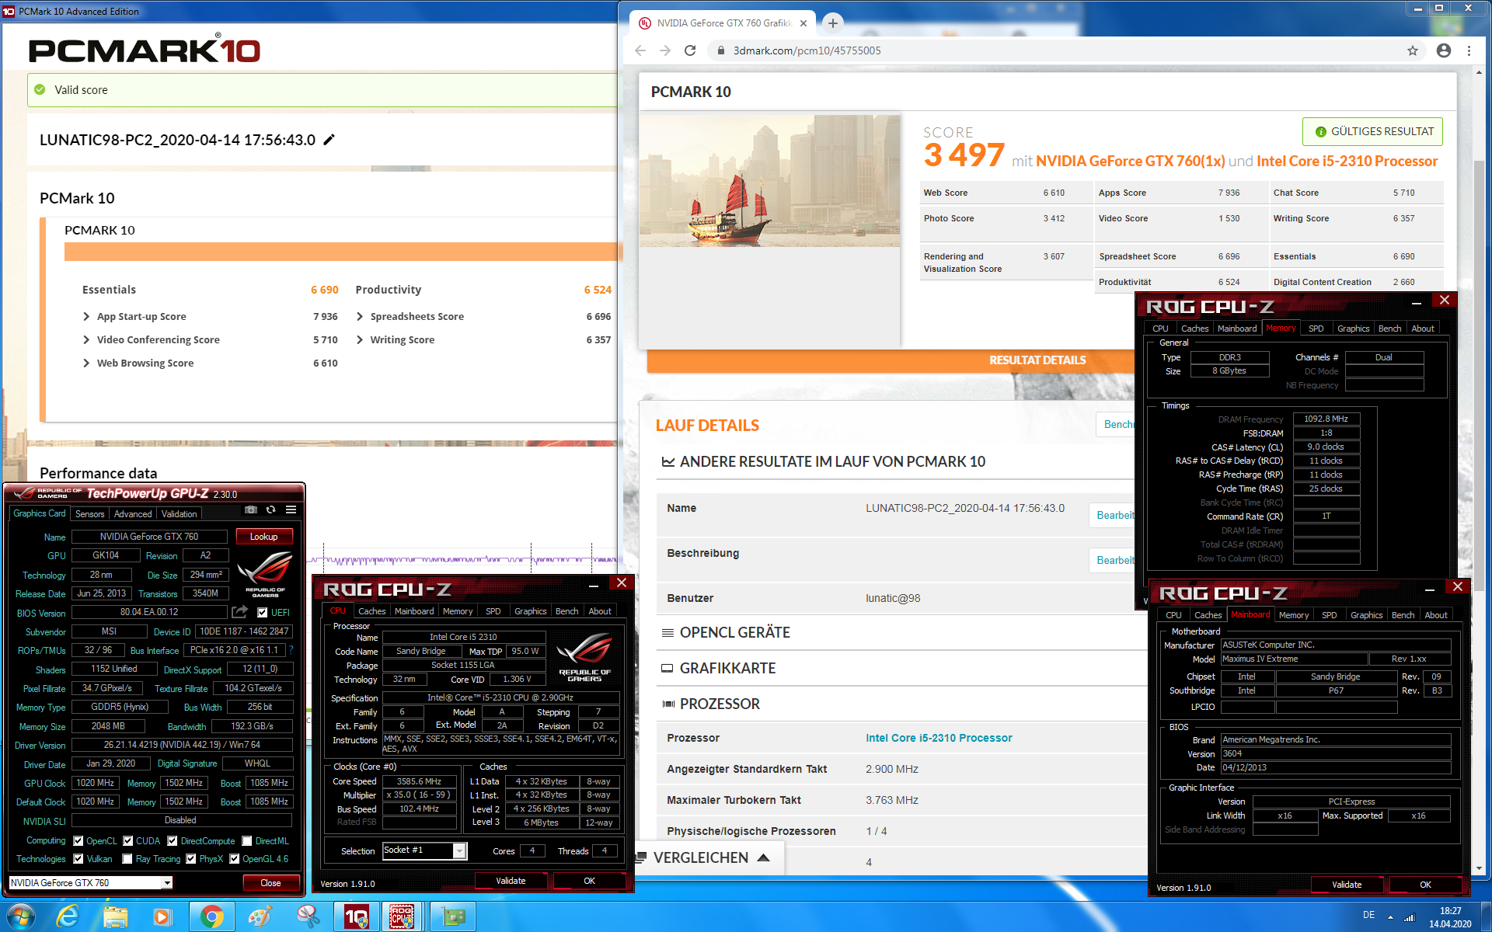Switch to the Advanced tab in GPU-Z
1492x932 pixels.
pos(133,514)
